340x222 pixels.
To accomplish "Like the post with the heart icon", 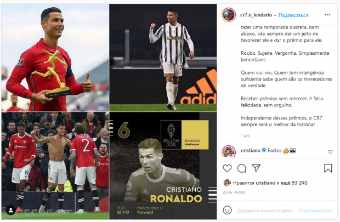I will tap(227, 168).
